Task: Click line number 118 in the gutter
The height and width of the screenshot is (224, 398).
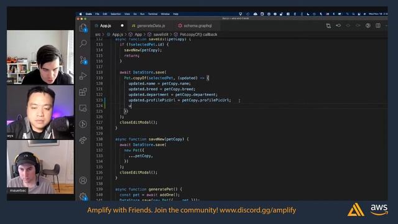Action: tap(99, 72)
